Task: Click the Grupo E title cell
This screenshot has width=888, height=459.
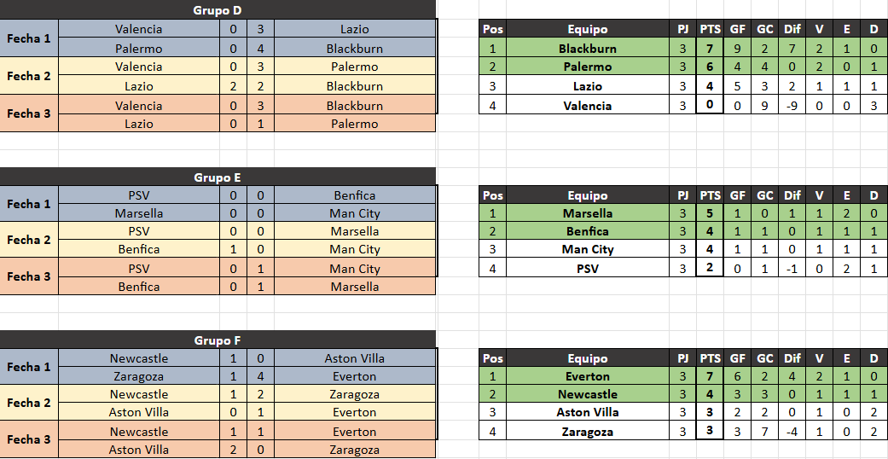Action: (218, 177)
